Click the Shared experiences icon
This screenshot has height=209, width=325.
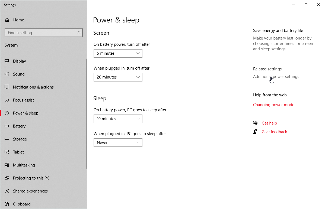pos(7,191)
